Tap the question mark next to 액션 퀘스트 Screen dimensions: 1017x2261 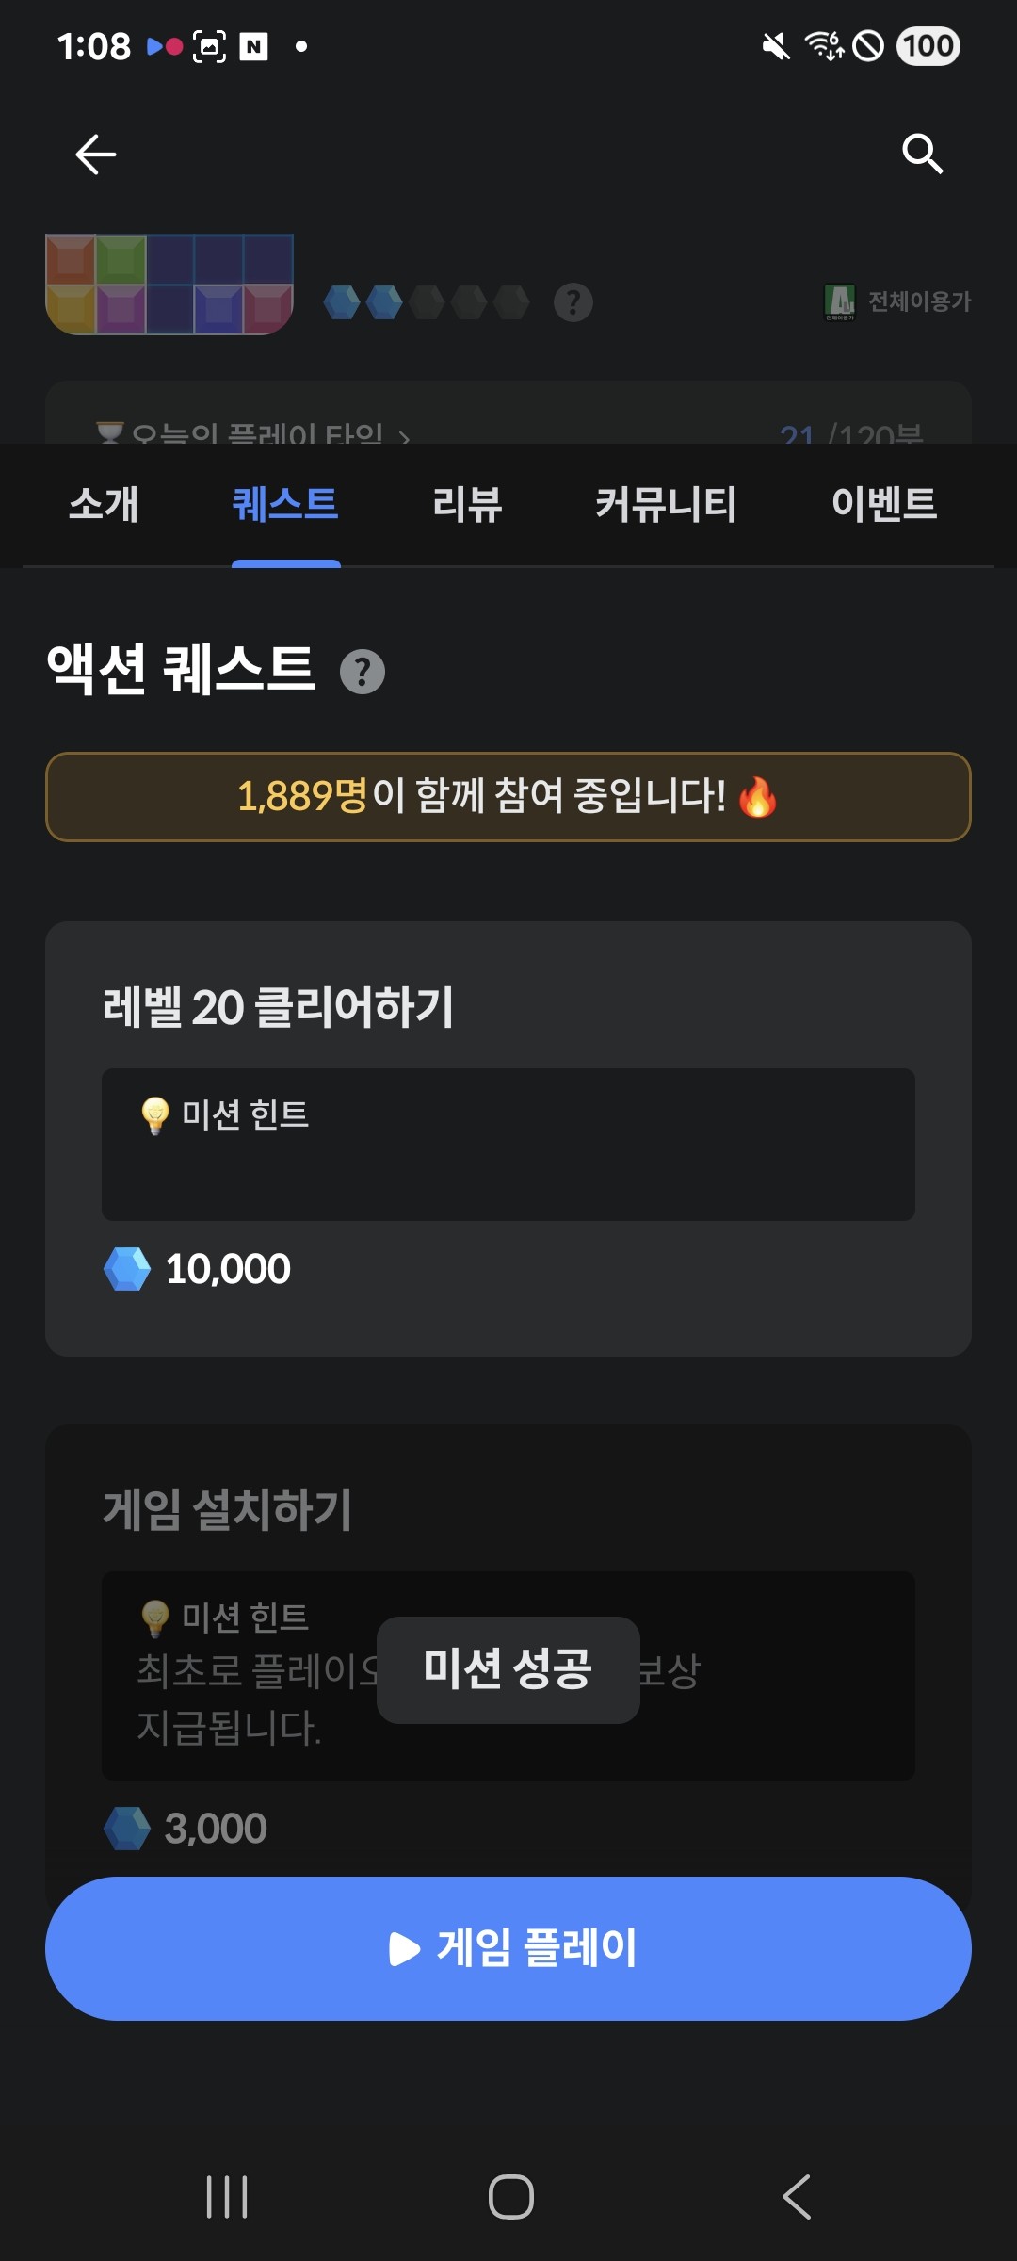[363, 672]
